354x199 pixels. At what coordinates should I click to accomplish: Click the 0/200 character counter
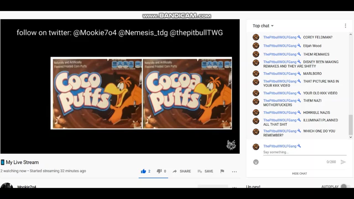(x=331, y=162)
